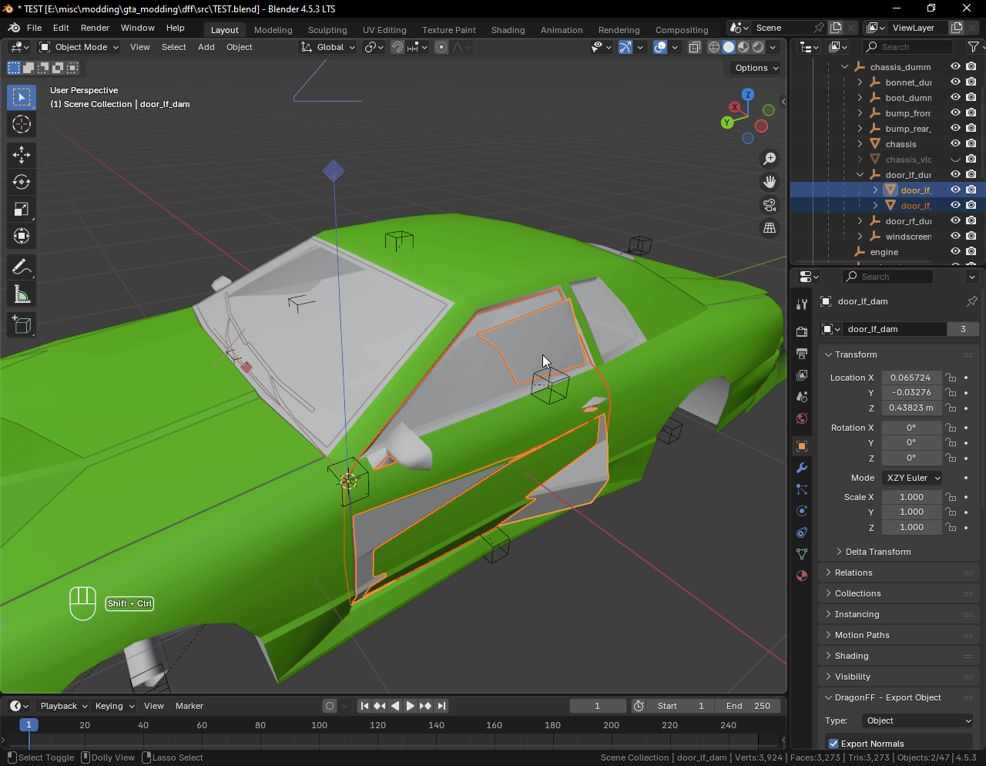The height and width of the screenshot is (766, 986).
Task: Select the Add Cube tool
Action: pyautogui.click(x=22, y=325)
